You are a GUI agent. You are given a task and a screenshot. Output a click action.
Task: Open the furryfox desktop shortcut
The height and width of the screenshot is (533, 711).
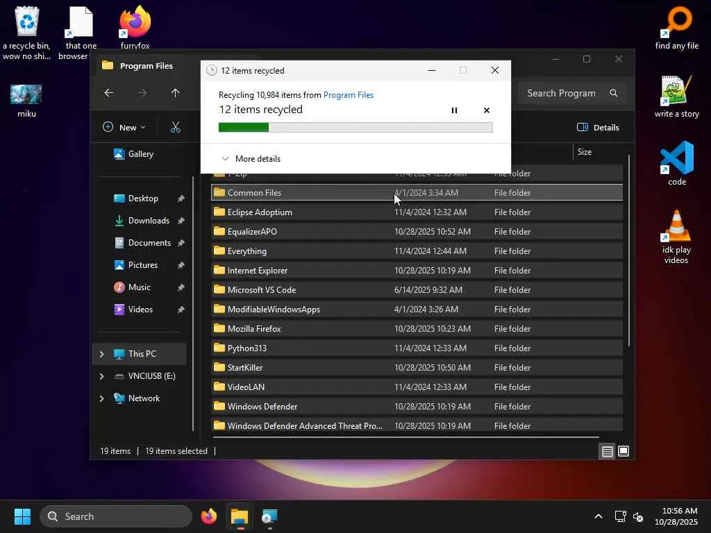(x=135, y=27)
